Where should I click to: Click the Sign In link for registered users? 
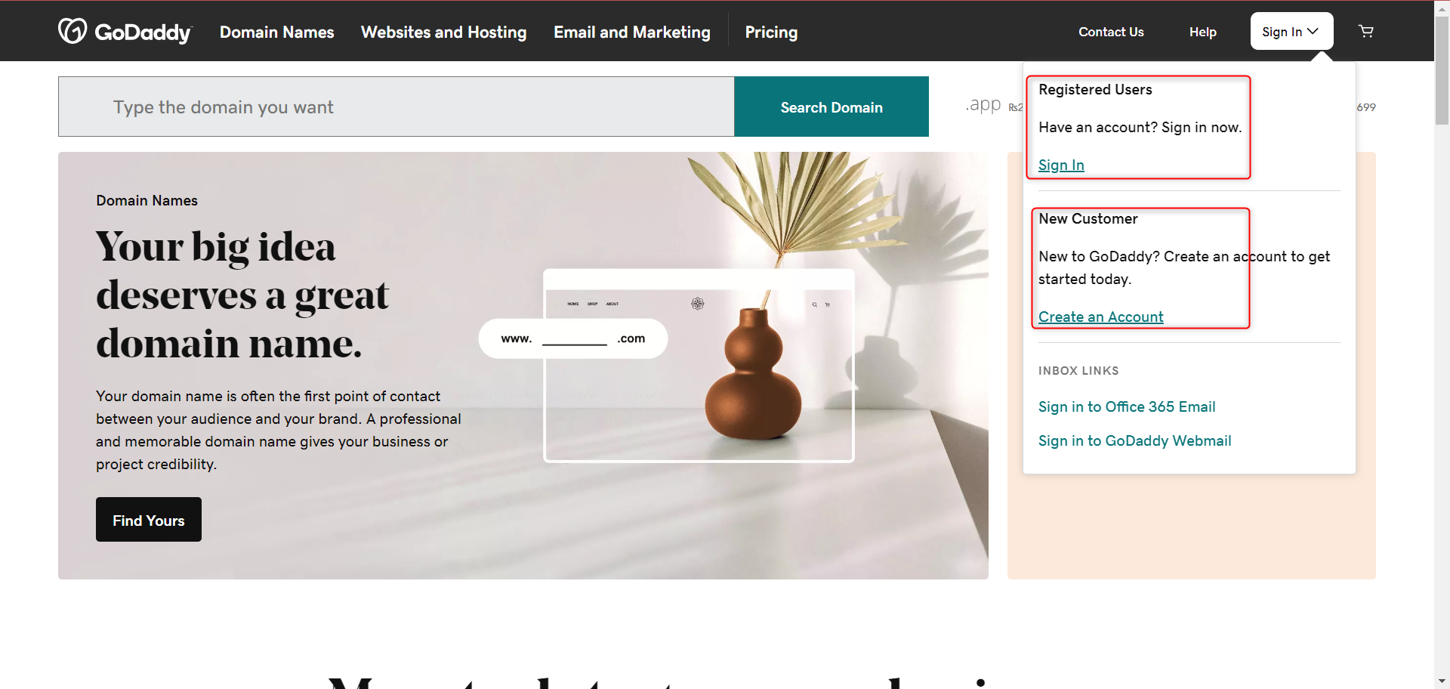(1061, 165)
